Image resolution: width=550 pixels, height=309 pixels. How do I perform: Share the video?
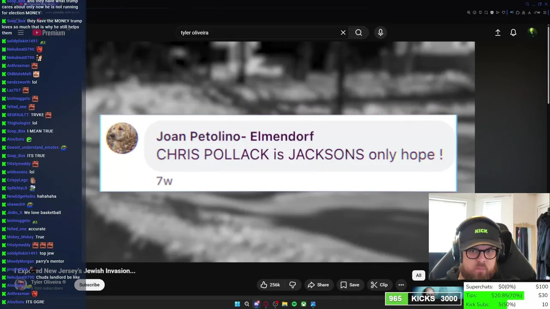click(318, 285)
